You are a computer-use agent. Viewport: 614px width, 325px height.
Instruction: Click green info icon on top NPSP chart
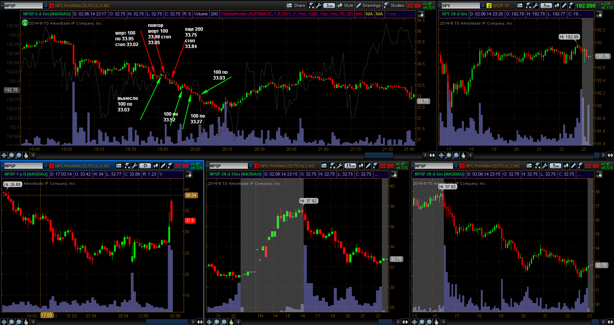tap(25, 23)
